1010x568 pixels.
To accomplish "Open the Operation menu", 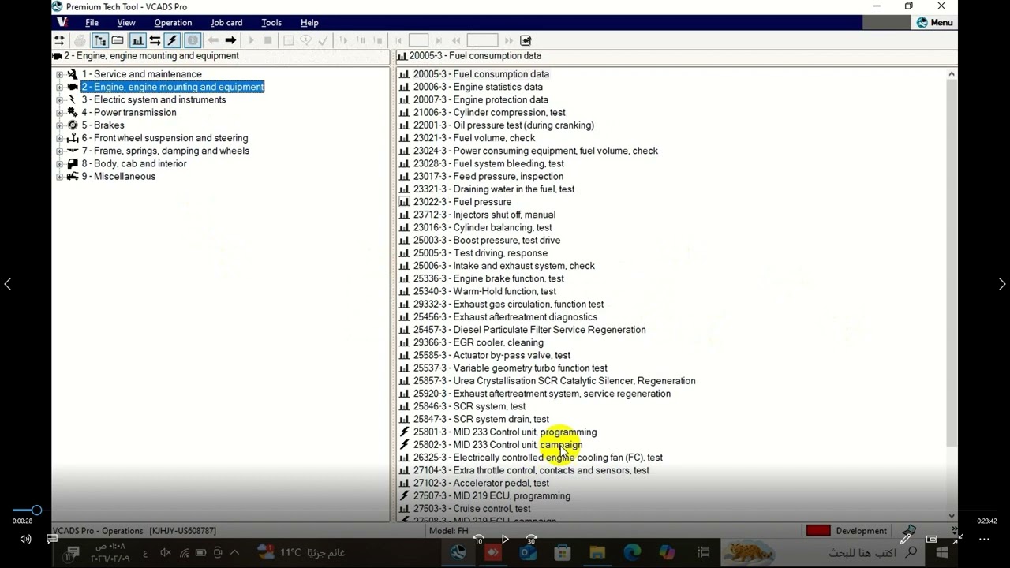I will coord(173,23).
